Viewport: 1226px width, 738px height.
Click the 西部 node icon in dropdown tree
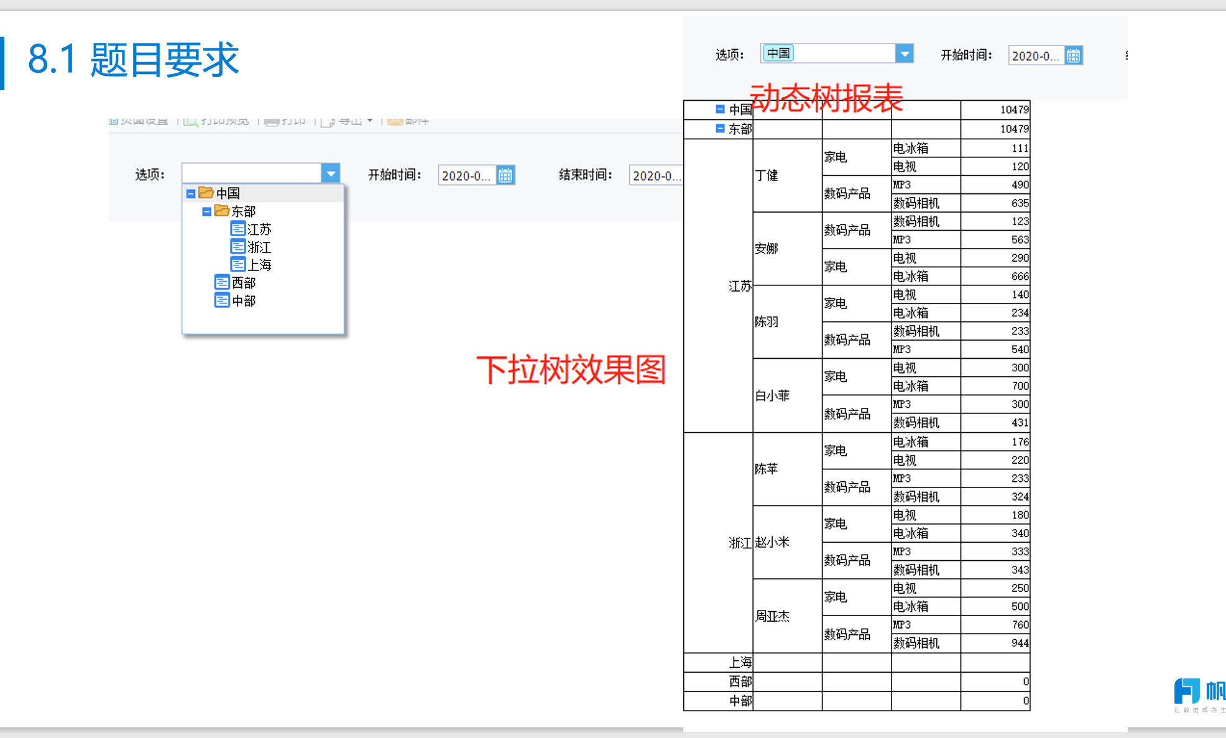click(221, 282)
